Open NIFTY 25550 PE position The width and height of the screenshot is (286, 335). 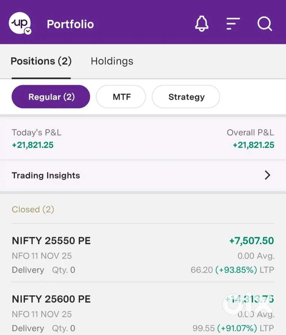(51, 241)
